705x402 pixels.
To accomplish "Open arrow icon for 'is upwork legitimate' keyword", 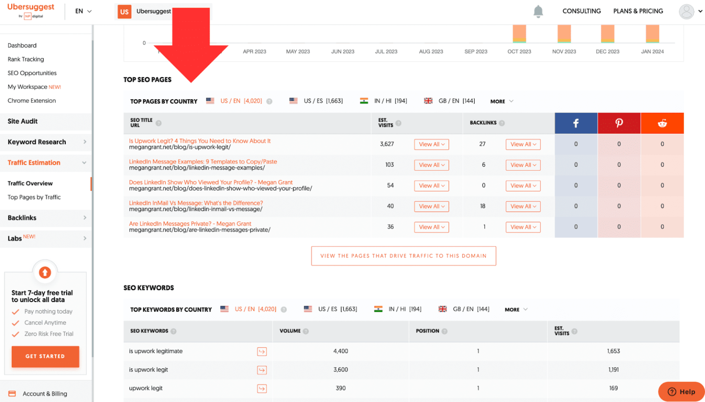I will (262, 352).
